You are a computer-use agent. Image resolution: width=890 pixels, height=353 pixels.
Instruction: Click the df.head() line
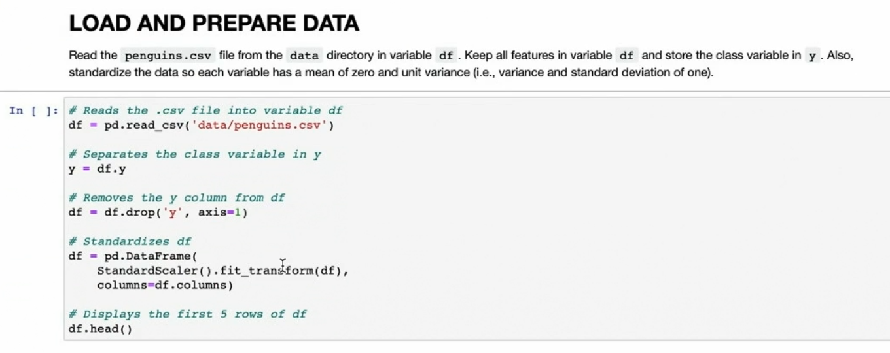(100, 329)
